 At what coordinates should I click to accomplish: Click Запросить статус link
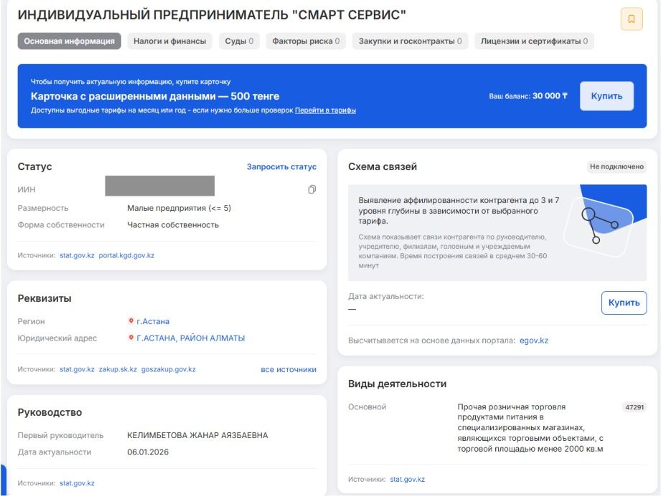tap(281, 167)
